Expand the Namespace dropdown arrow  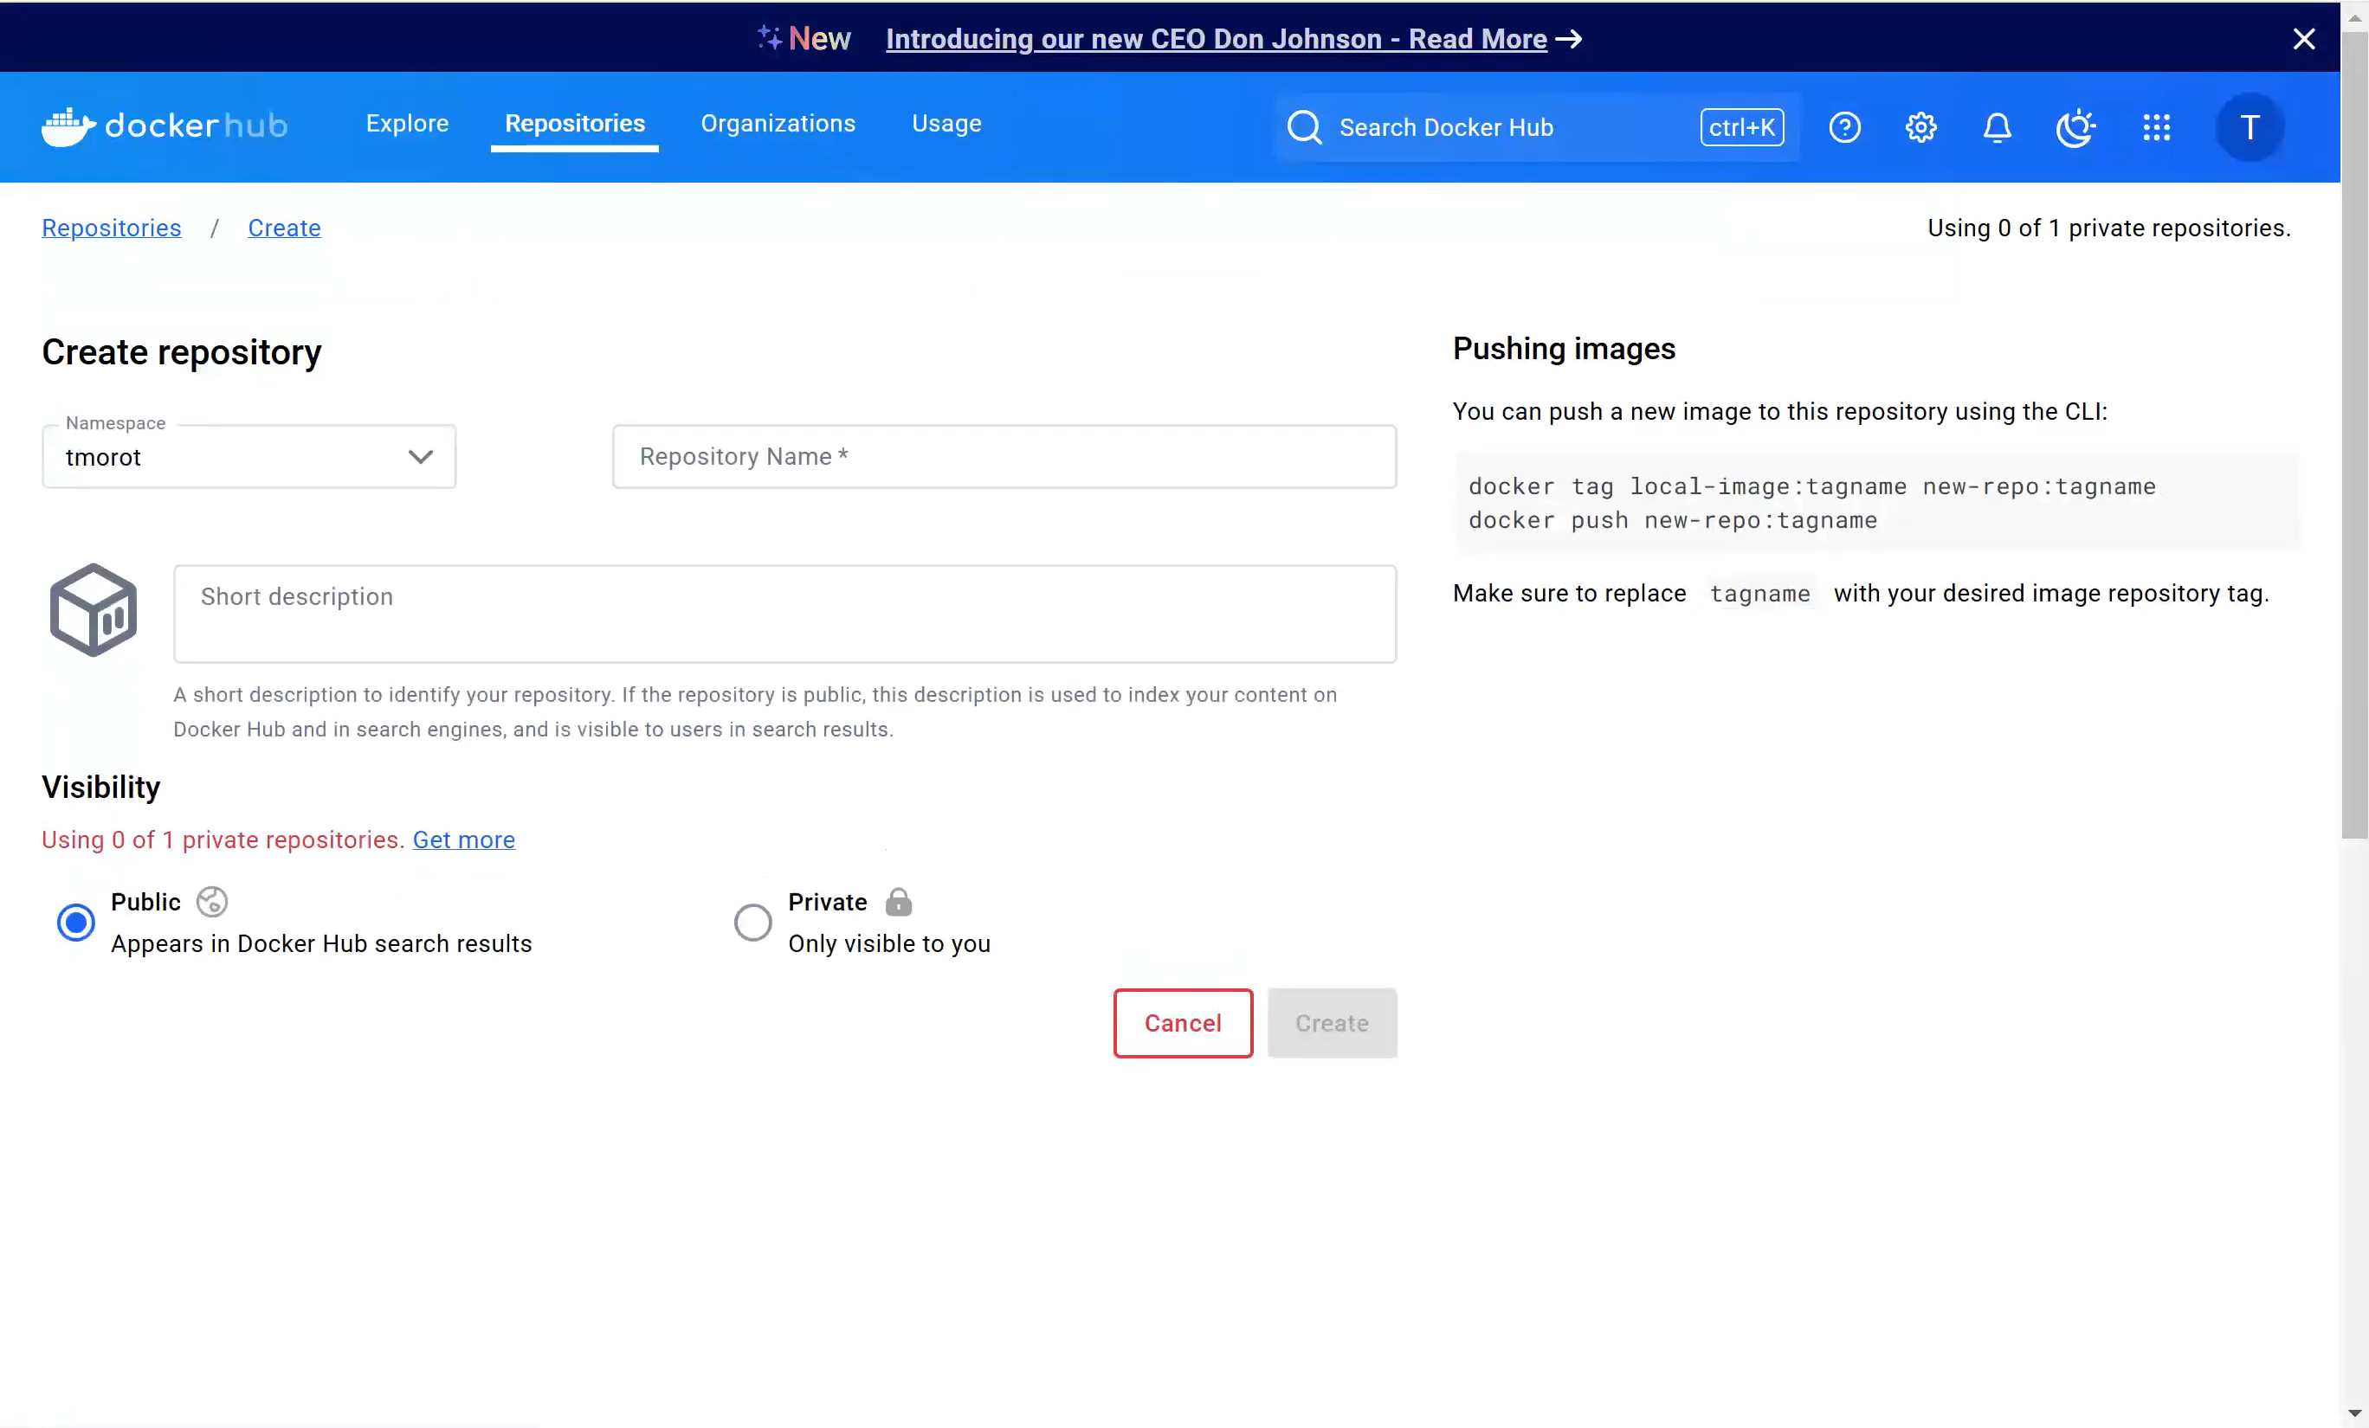[x=420, y=456]
